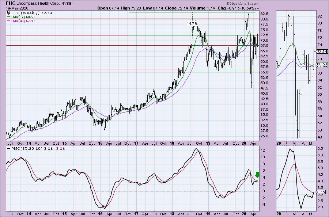
Task: Select the PMO(35,20,10) 3.16 legend label
Action: 32,148
